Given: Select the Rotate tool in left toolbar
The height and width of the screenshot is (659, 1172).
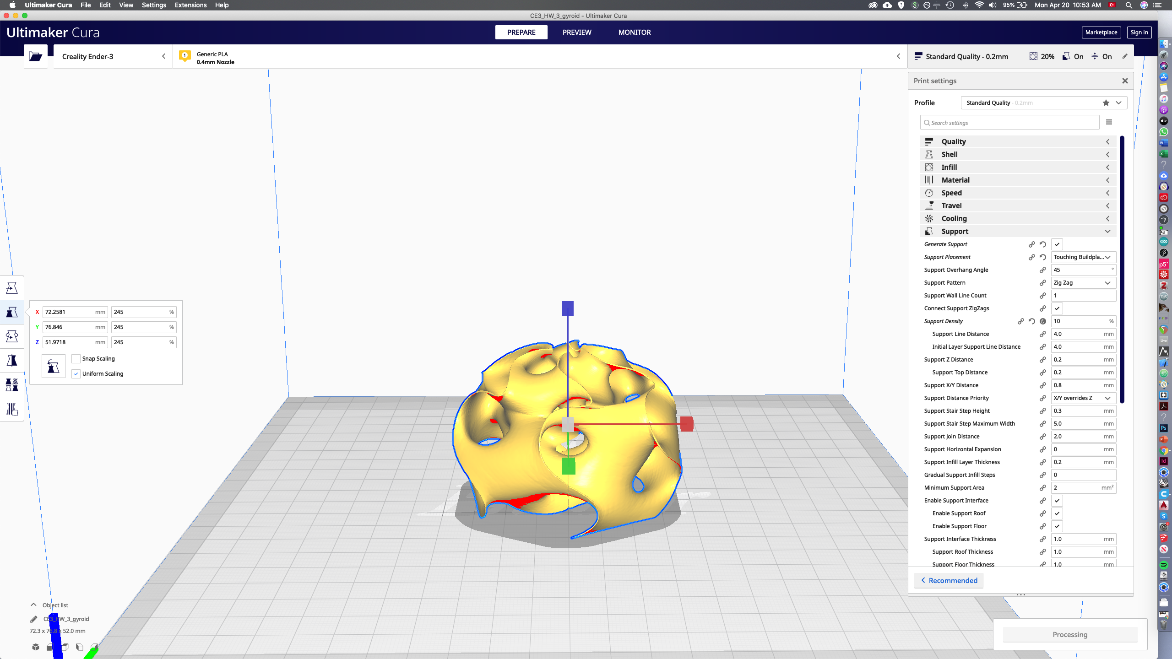Looking at the screenshot, I should coord(12,336).
